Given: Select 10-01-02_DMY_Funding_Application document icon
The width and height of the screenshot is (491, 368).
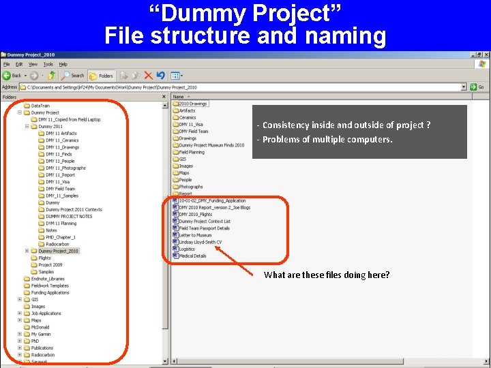Looking at the screenshot, I should click(x=175, y=200).
